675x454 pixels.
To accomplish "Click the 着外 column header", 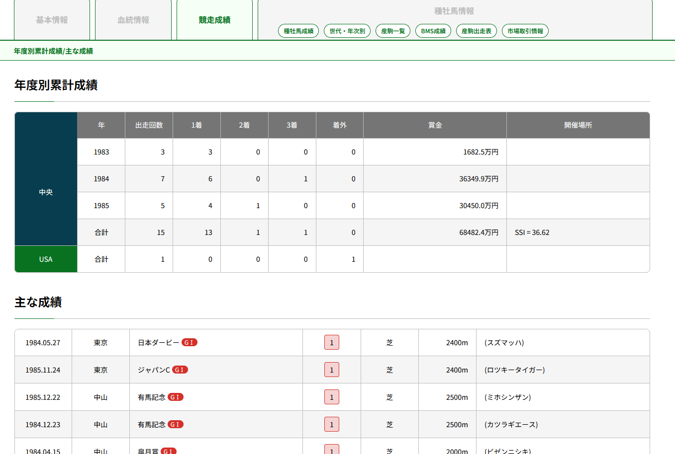I will tap(340, 125).
